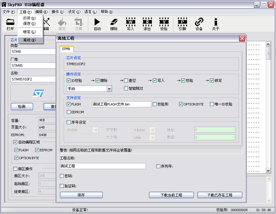Select the 擦除 (Erase) eraser icon
This screenshot has height=214, width=276.
pos(114,24)
